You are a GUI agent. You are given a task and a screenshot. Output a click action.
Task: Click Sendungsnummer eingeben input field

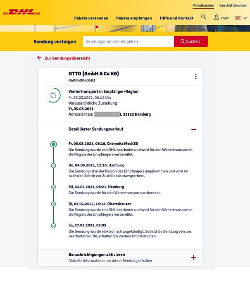[129, 41]
